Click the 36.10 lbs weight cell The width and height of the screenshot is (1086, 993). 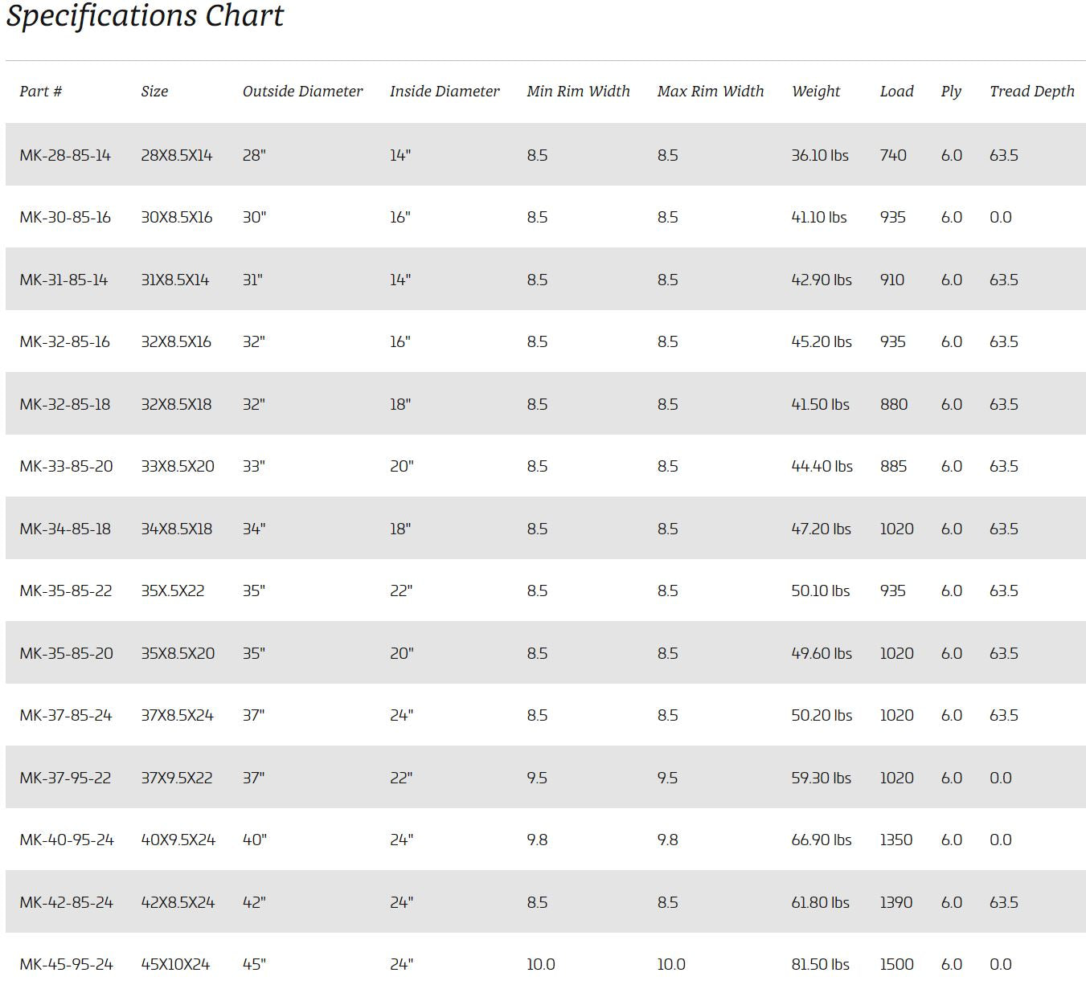[x=819, y=155]
